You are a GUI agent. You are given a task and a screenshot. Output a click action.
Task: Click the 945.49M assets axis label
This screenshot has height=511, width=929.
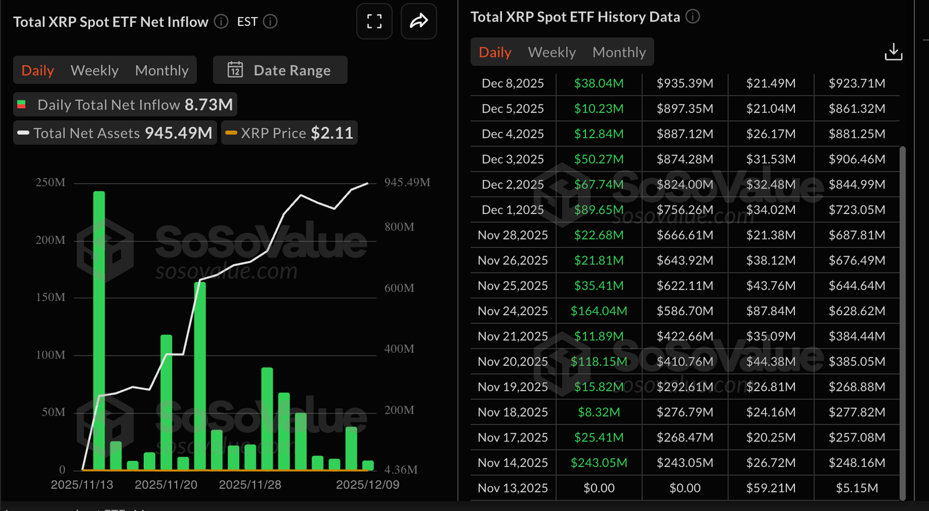coord(407,183)
